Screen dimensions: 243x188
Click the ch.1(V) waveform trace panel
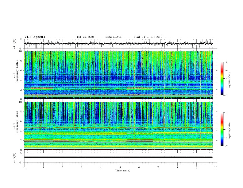[120, 44]
